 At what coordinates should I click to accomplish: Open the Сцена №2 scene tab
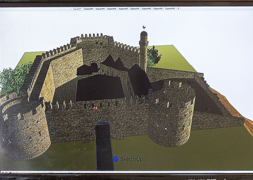pos(89,9)
